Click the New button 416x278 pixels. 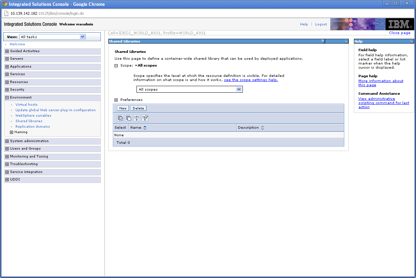pyautogui.click(x=123, y=108)
